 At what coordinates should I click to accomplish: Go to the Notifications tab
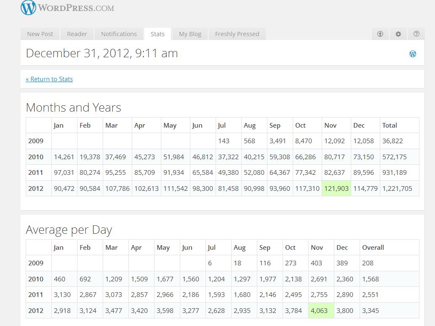point(119,34)
